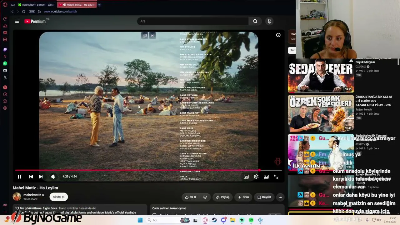Open the Twitch sidebar panel
This screenshot has height=225, width=400.
pyautogui.click(x=5, y=50)
